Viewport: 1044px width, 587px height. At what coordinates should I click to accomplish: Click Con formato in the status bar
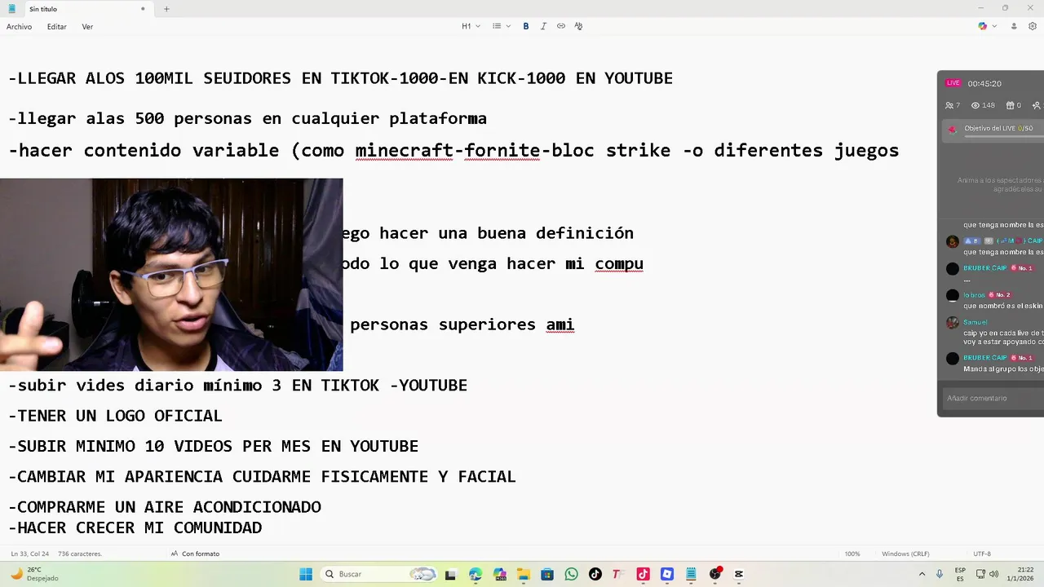point(195,554)
